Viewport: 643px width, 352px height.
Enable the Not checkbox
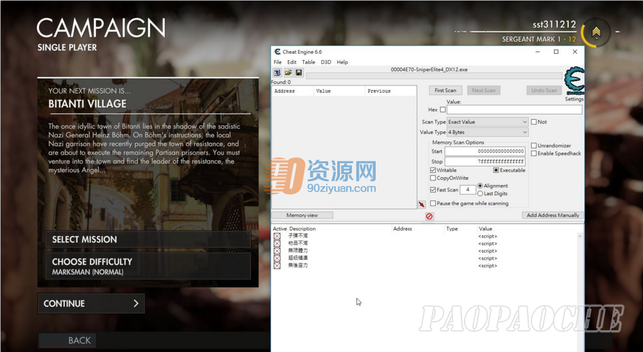[534, 122]
